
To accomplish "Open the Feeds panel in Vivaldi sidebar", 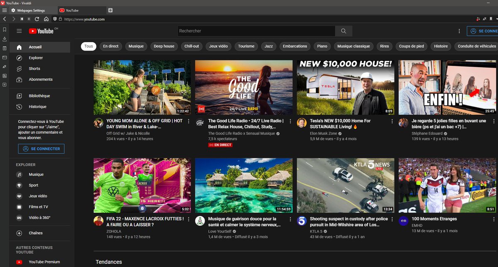I will tap(5, 76).
